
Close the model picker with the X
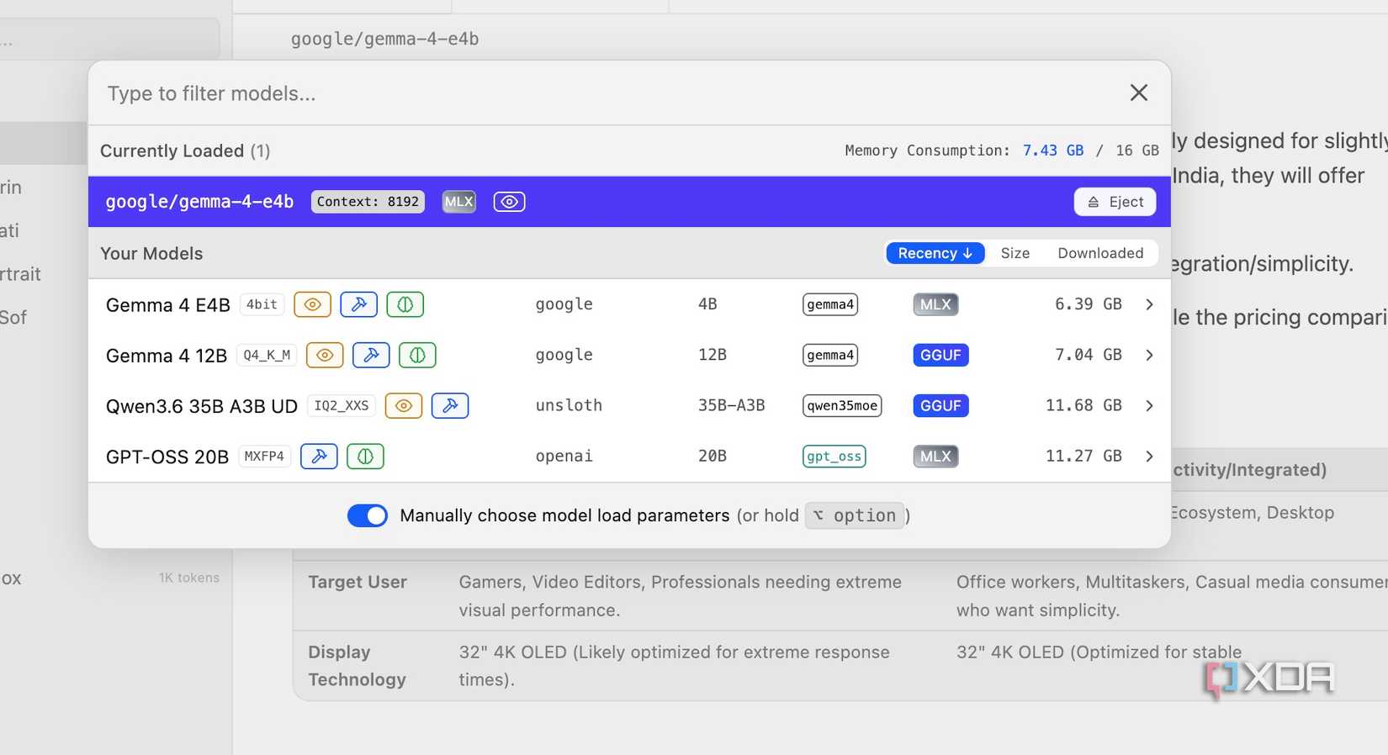coord(1138,92)
